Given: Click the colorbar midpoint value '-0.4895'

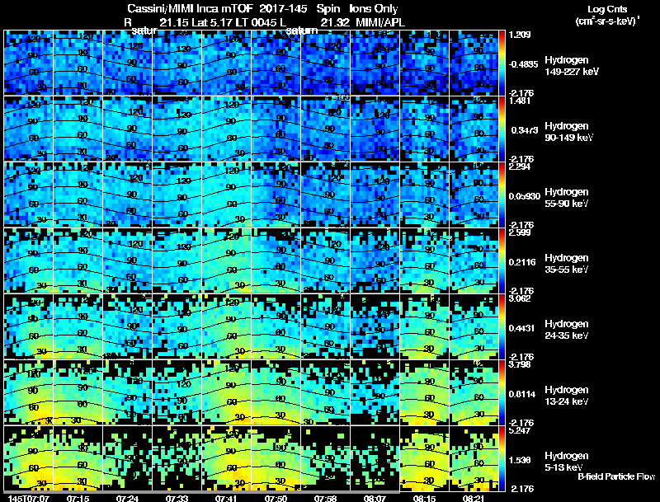Looking at the screenshot, I should (523, 65).
